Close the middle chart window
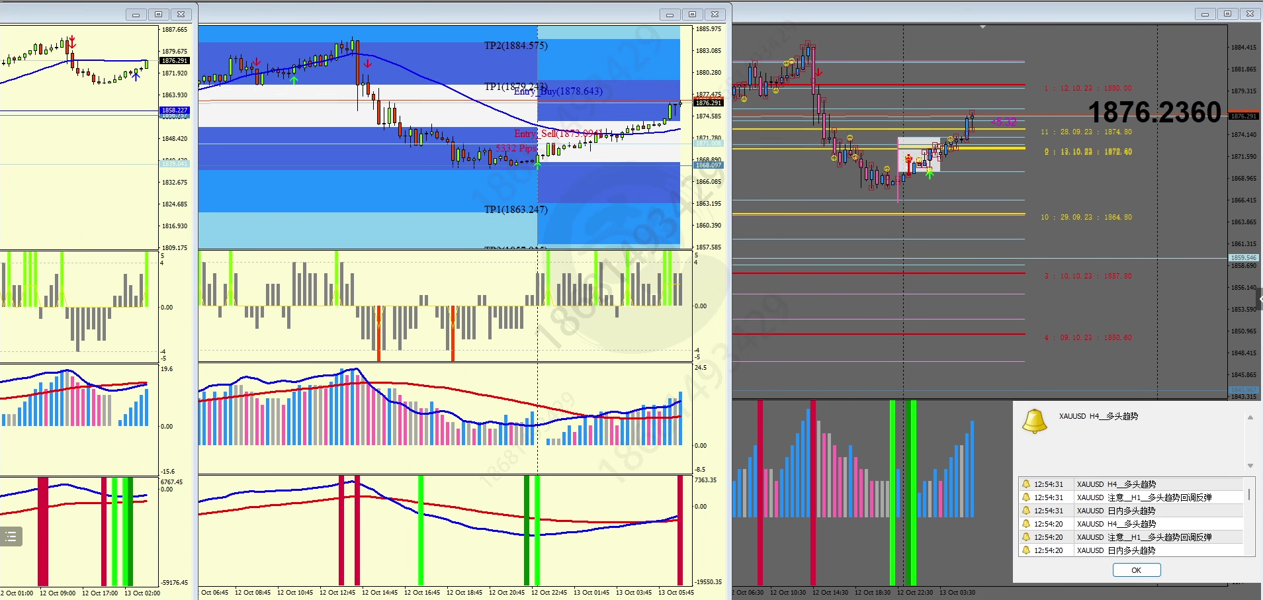This screenshot has height=600, width=1263. (x=715, y=14)
